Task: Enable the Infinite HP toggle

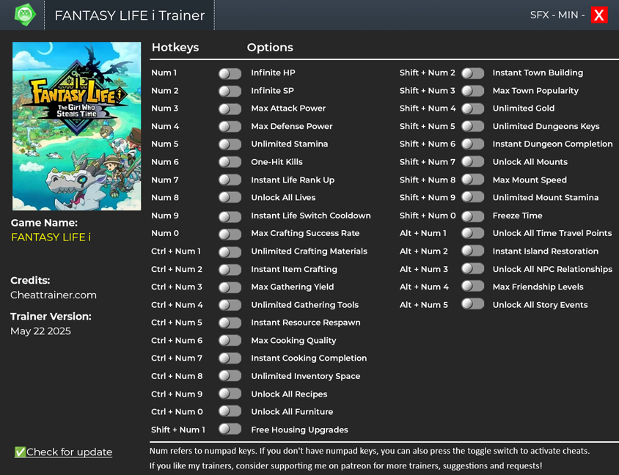Action: click(x=230, y=73)
